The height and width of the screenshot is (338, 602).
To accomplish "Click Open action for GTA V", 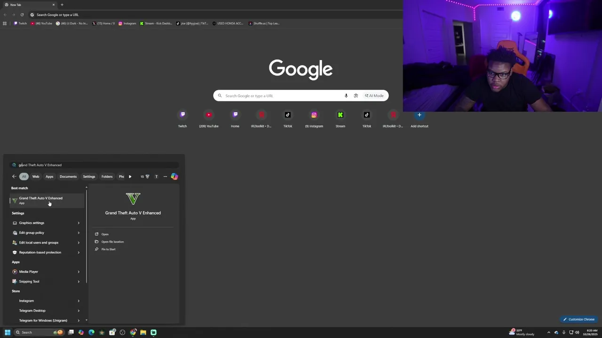I will 105,234.
